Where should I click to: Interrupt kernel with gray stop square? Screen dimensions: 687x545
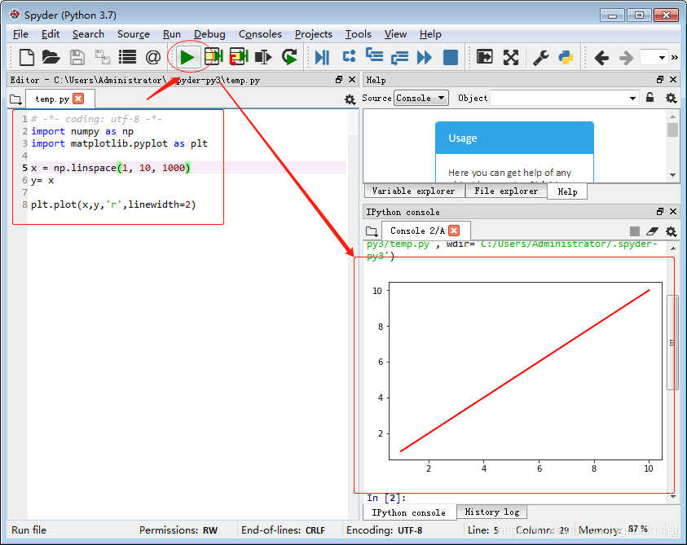(634, 231)
